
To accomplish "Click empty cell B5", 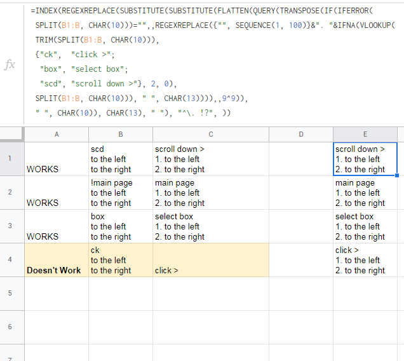I will click(121, 294).
